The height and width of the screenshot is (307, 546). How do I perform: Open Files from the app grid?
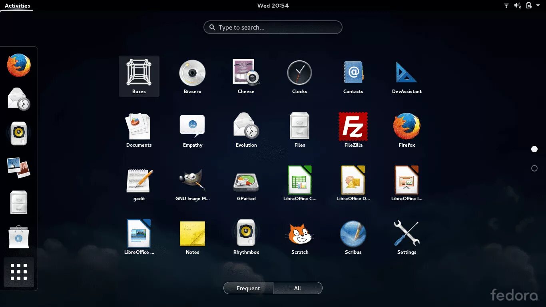(299, 130)
